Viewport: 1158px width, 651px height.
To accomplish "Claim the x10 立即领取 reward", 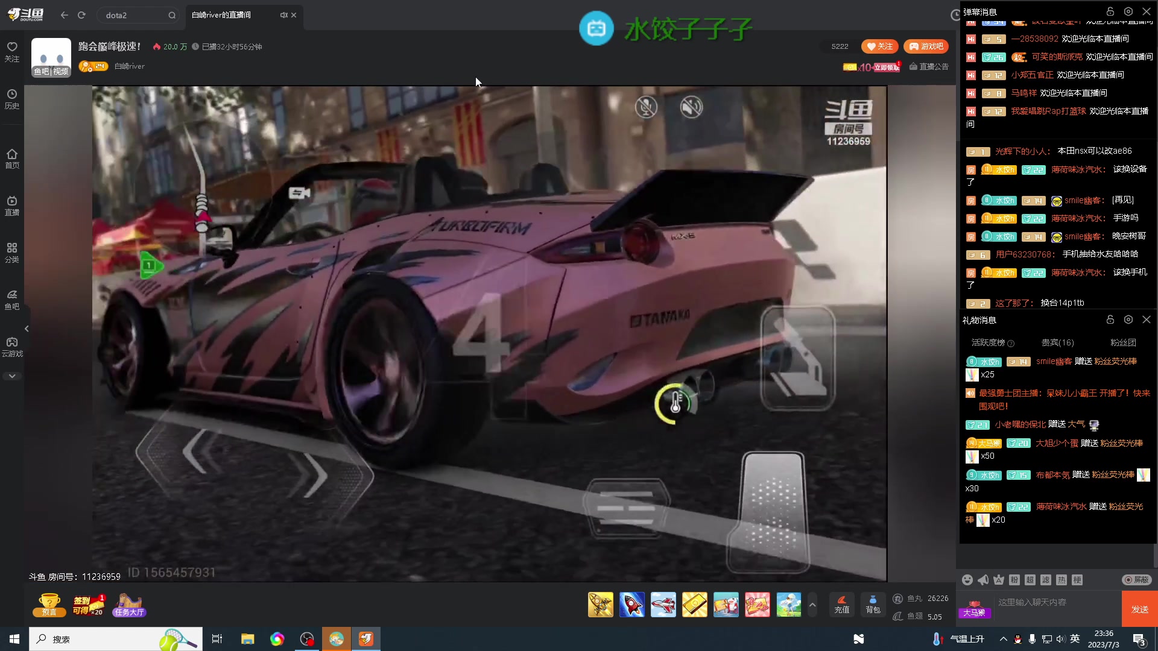I will click(872, 67).
